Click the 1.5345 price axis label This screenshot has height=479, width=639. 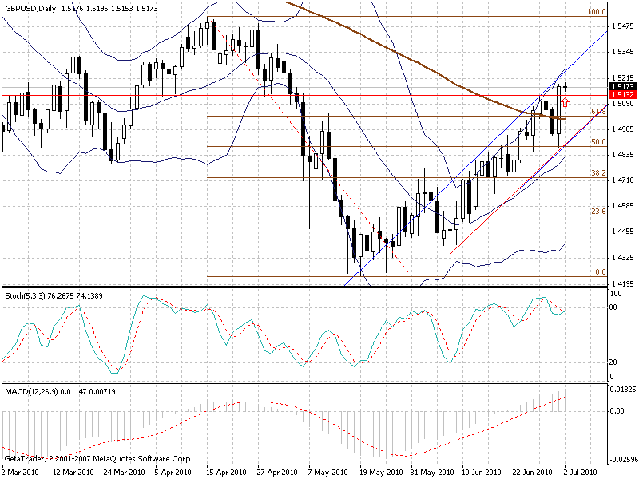click(x=623, y=52)
